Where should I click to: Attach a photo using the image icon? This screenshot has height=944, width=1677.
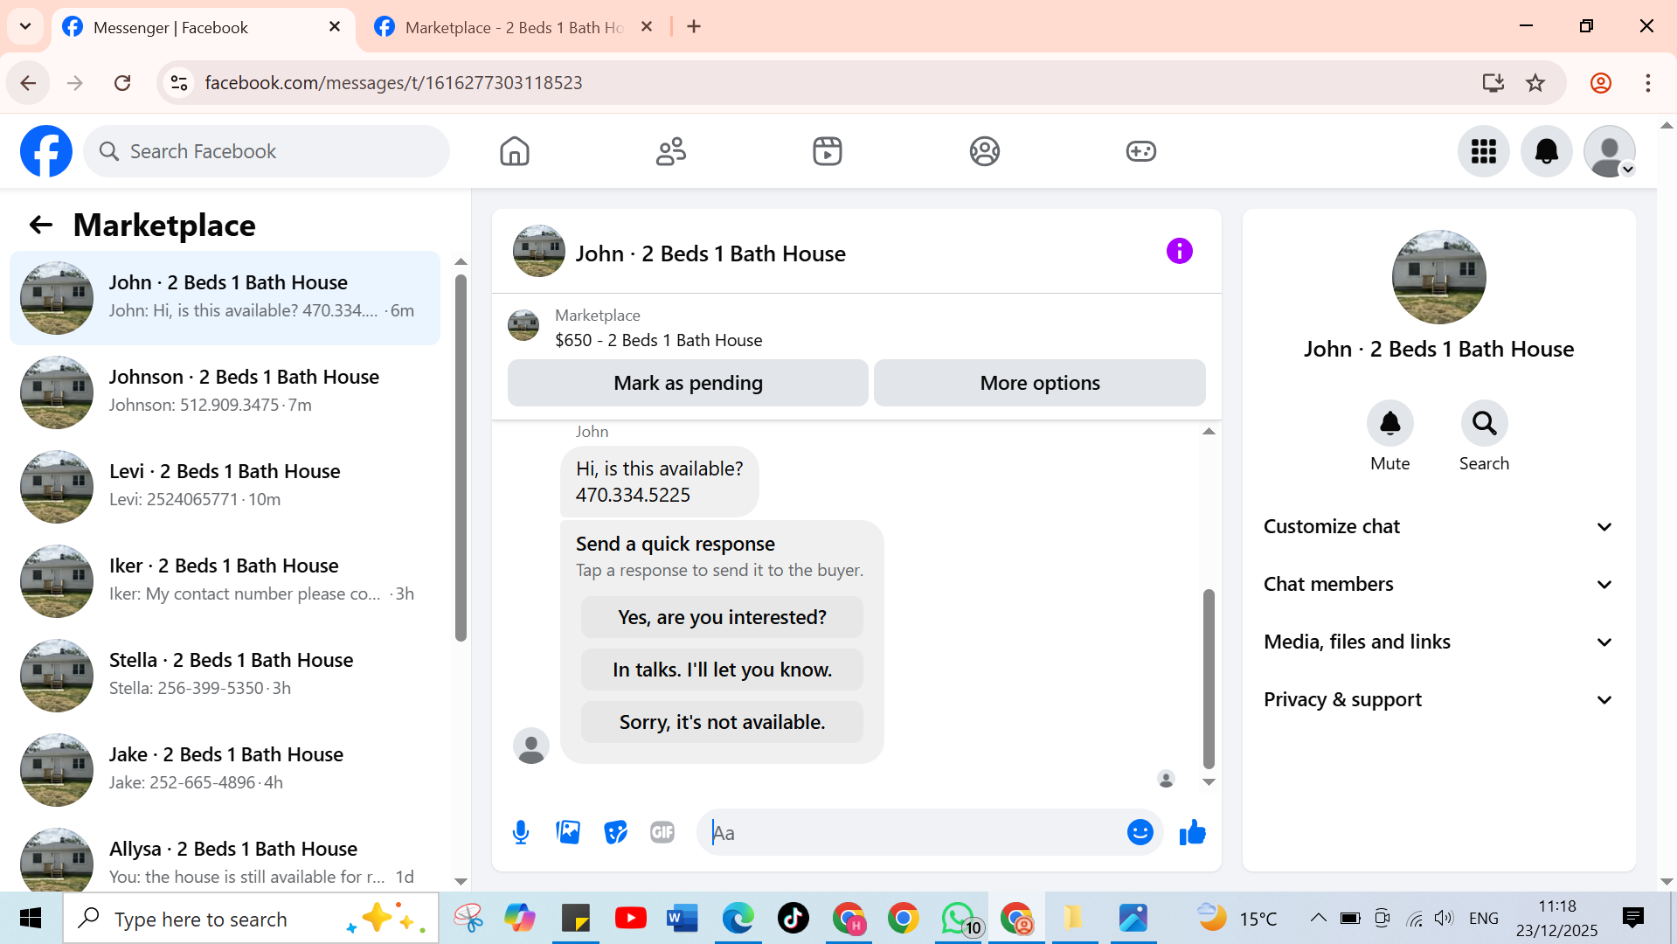click(568, 832)
